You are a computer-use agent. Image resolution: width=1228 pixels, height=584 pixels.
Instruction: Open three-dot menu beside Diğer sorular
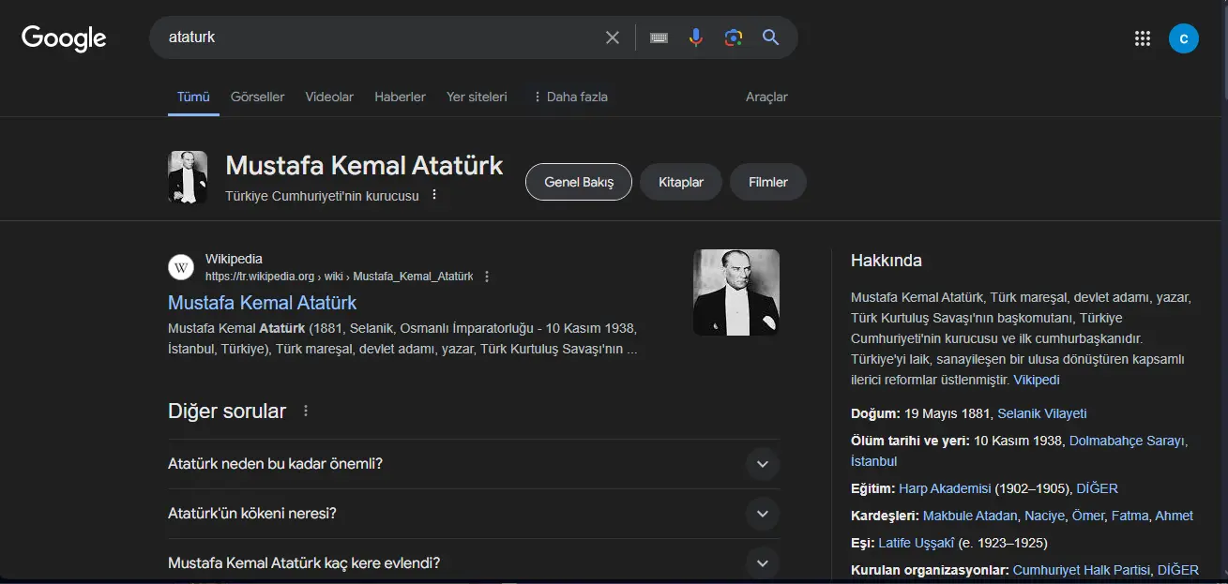(306, 411)
